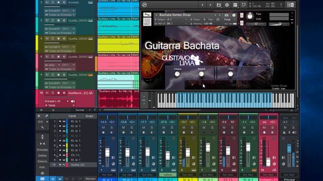Solo track 5 in arrangement
Image resolution: width=323 pixels, height=181 pixels.
pyautogui.click(x=52, y=20)
